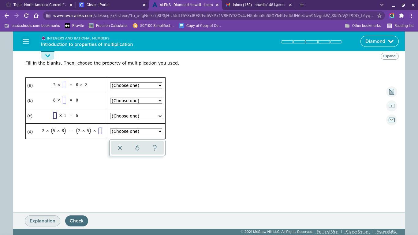Open the Accessibility link

386,231
